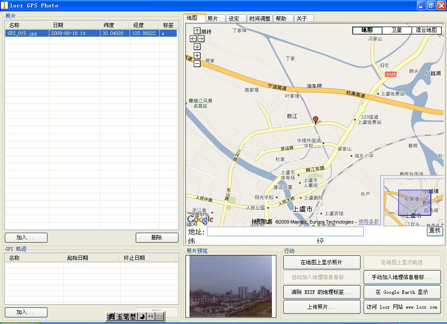Click 终止日期 column header
Image resolution: width=447 pixels, height=324 pixels.
pos(148,258)
